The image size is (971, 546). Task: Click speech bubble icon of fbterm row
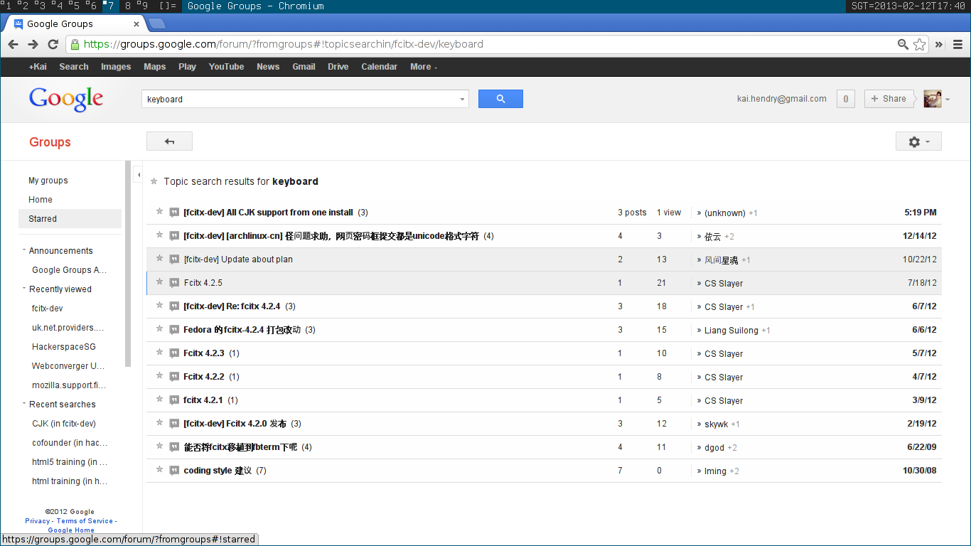click(x=174, y=447)
